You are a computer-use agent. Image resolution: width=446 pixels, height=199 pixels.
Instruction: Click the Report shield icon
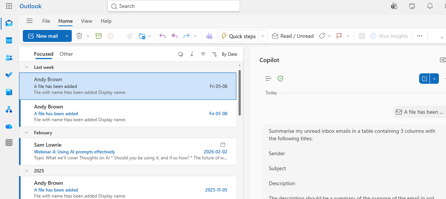click(x=111, y=36)
